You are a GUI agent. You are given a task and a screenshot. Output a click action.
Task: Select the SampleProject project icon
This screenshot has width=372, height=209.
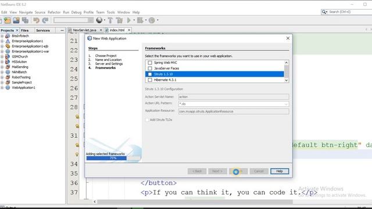[x=8, y=82]
